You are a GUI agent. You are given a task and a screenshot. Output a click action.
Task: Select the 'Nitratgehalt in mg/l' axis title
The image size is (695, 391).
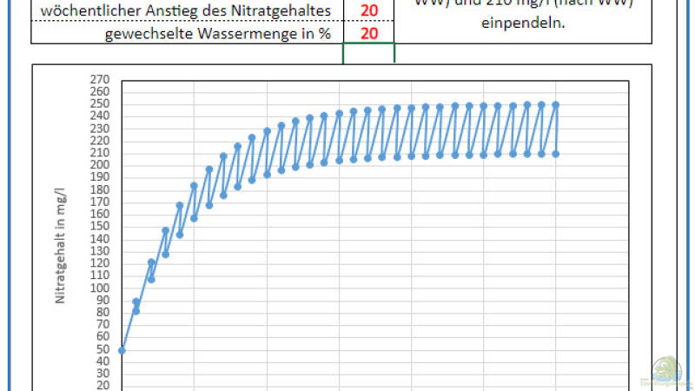[x=61, y=259]
